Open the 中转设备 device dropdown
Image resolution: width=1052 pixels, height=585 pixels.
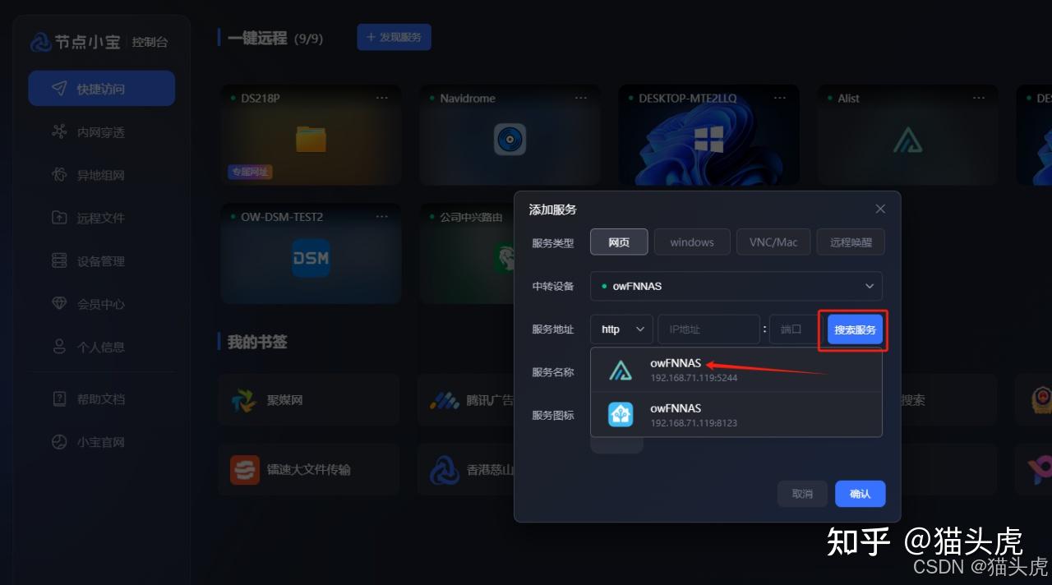tap(736, 286)
